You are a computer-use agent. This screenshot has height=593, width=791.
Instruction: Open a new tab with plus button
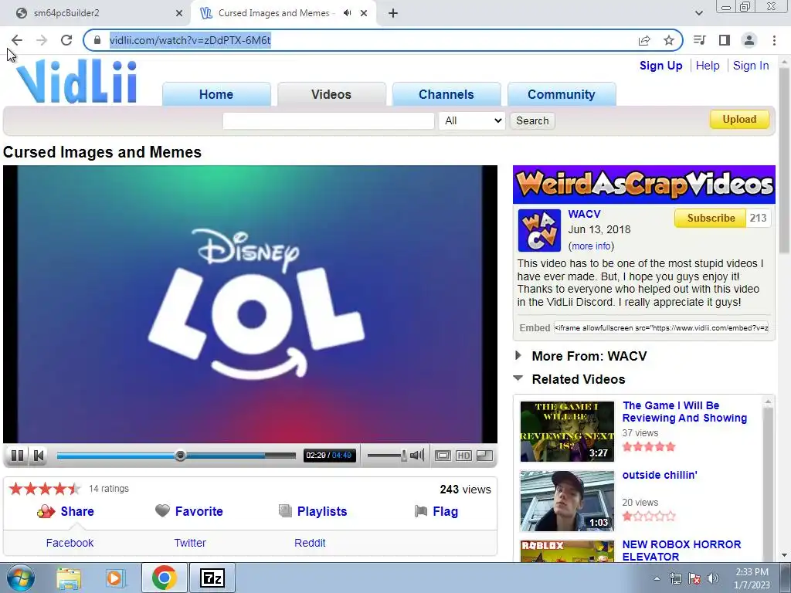click(393, 13)
